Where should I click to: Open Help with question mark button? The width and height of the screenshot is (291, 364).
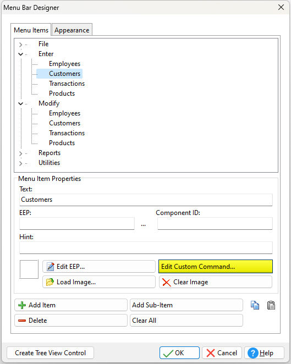coord(264,353)
